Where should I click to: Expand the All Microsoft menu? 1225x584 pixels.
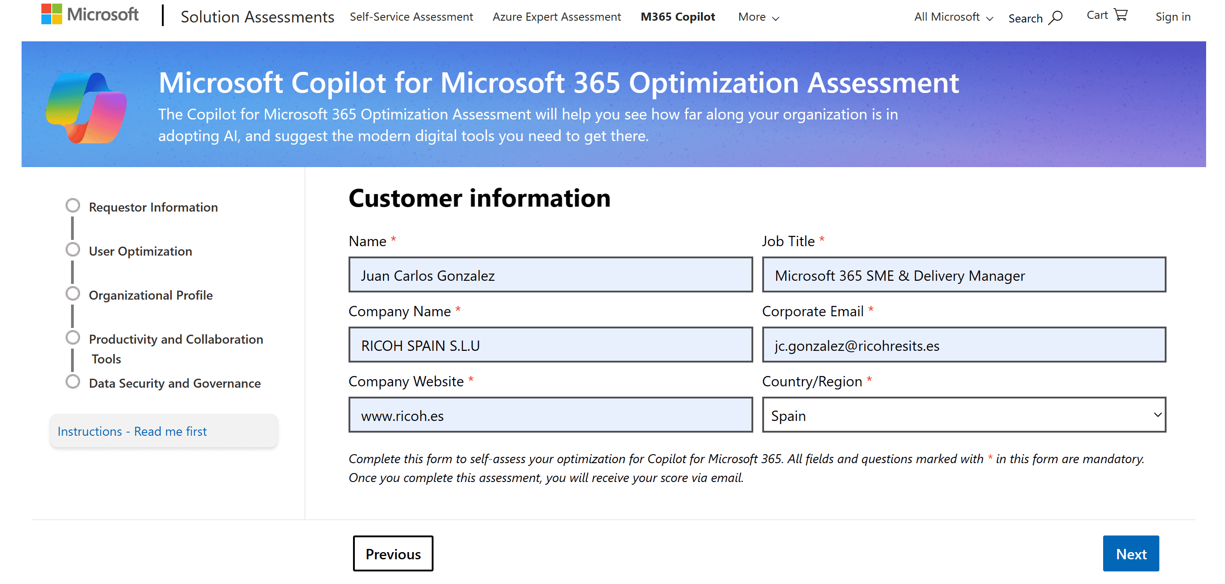click(x=953, y=17)
